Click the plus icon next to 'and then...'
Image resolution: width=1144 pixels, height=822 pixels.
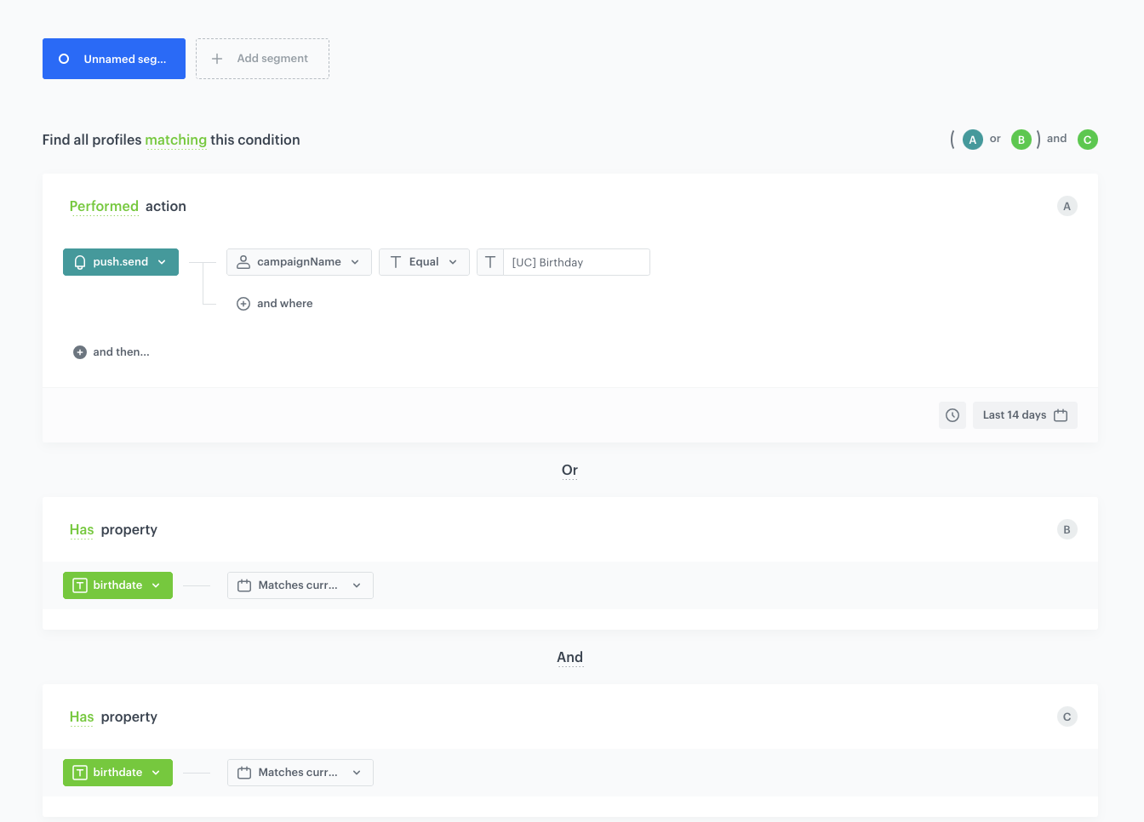click(80, 352)
